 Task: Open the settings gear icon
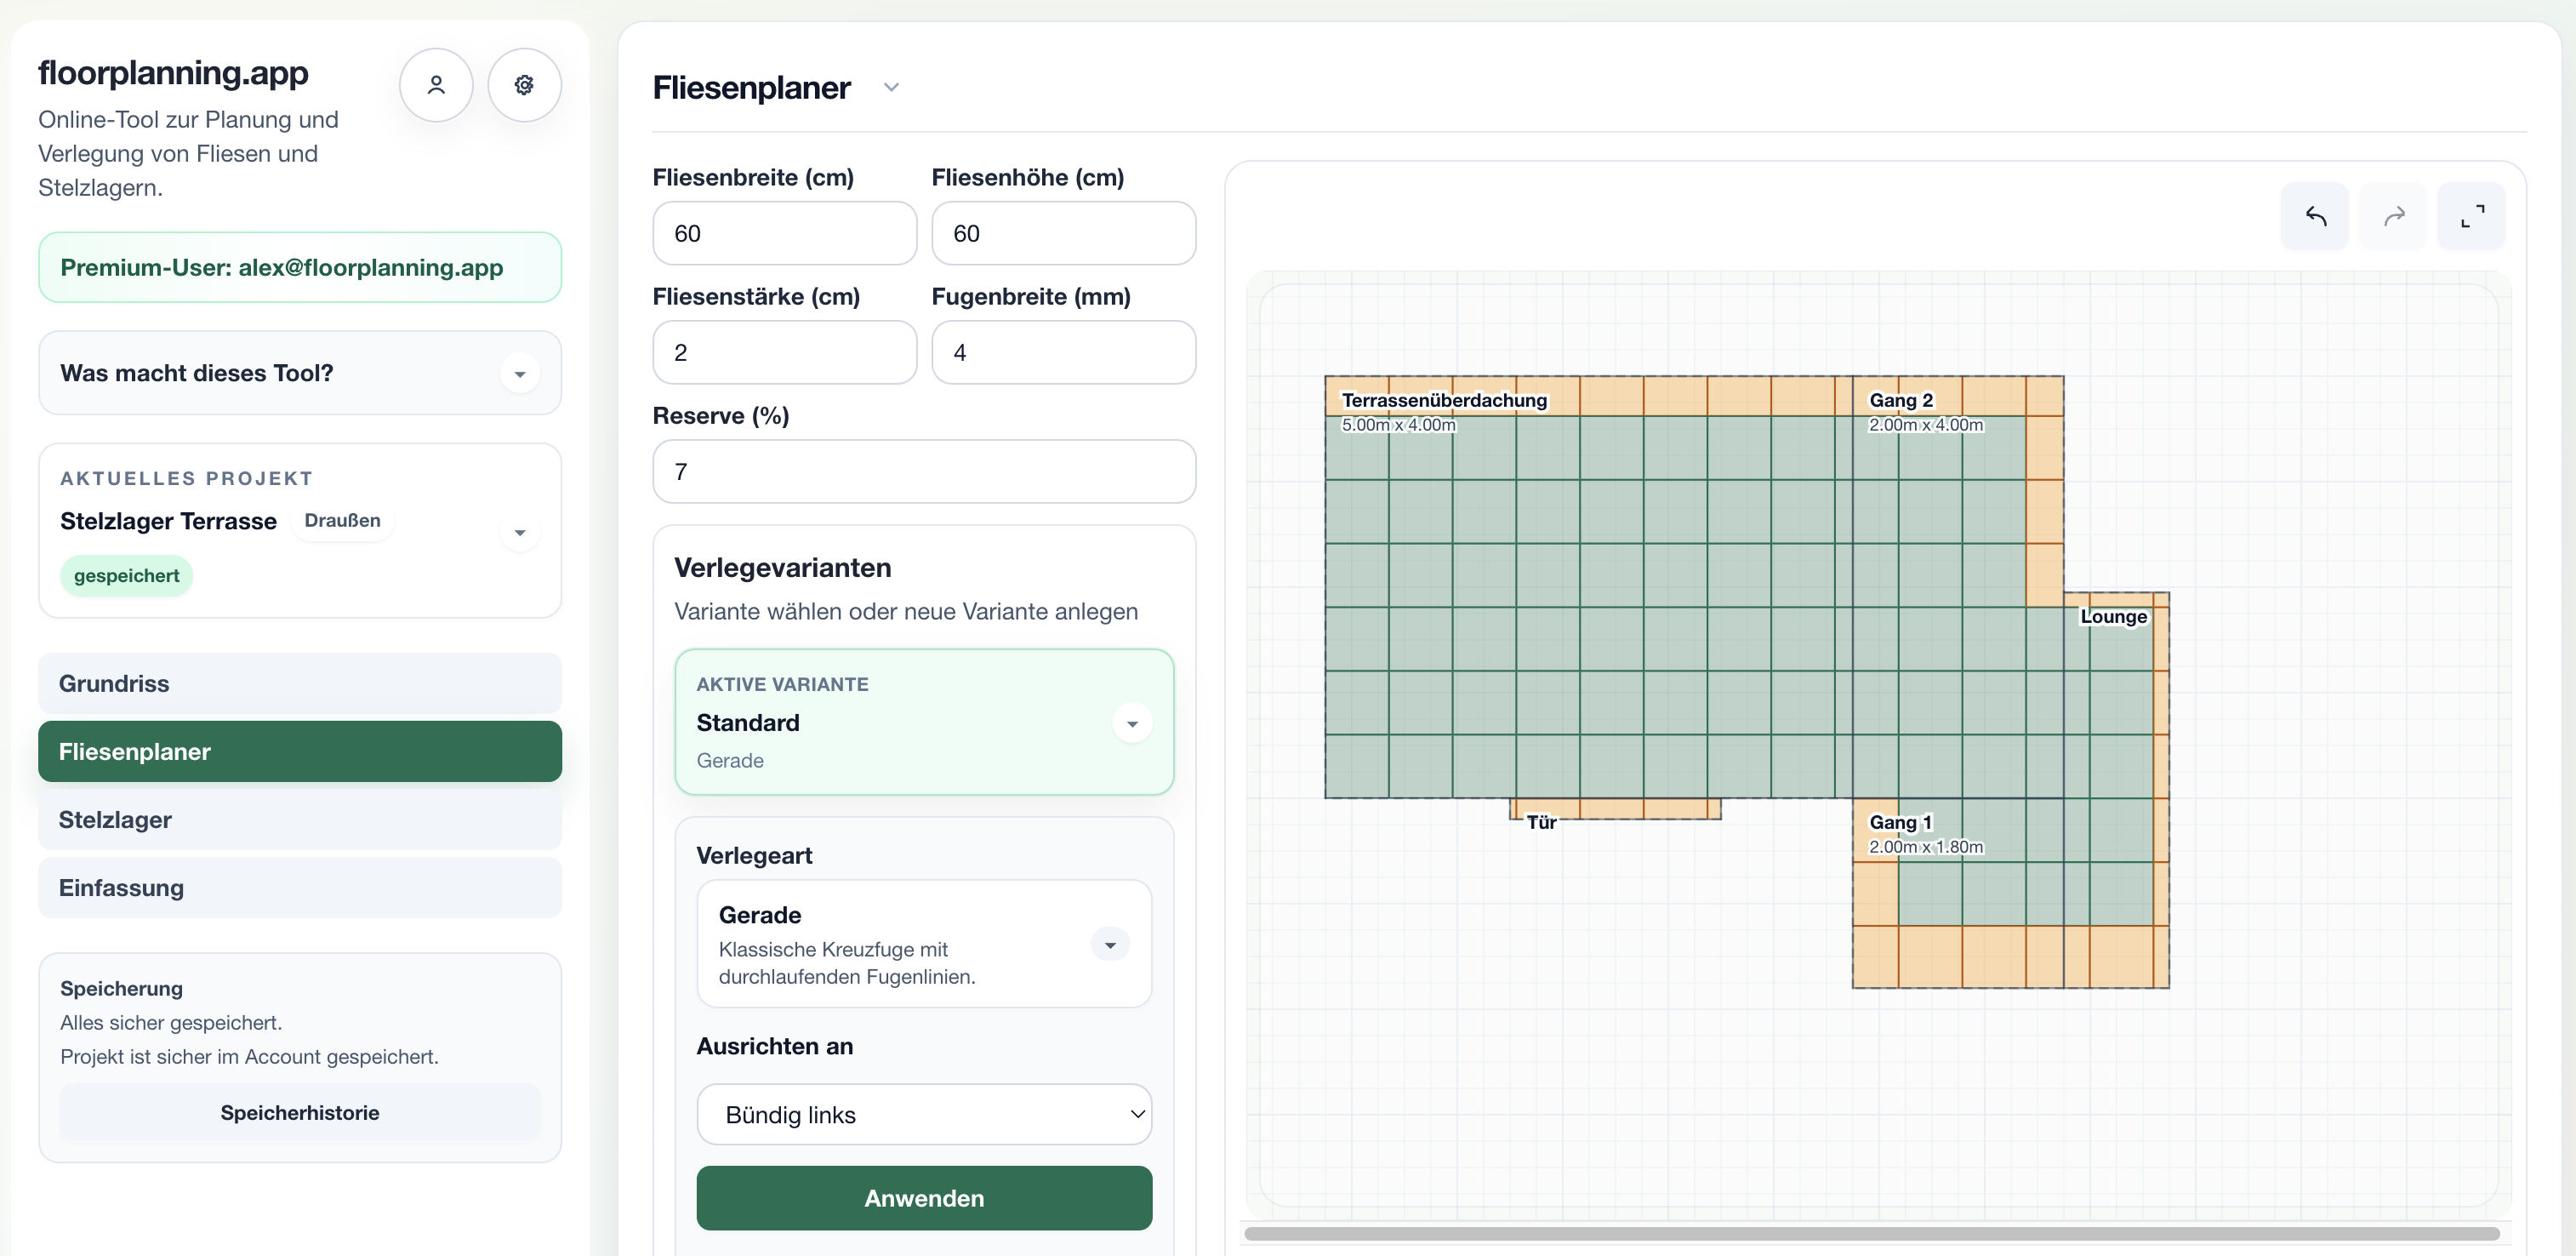pyautogui.click(x=524, y=85)
